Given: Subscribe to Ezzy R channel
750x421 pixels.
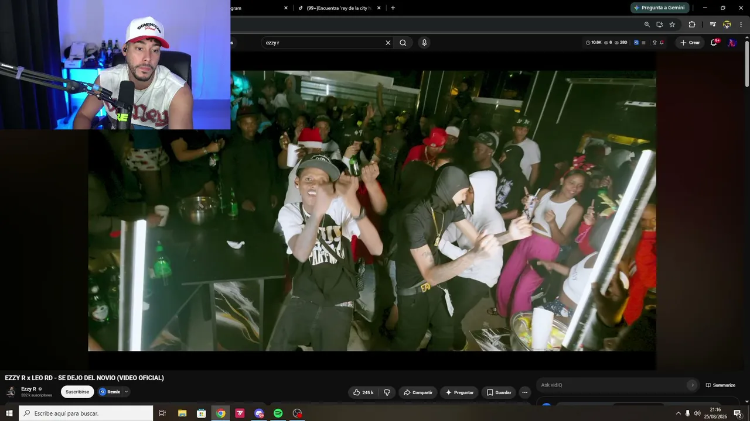Looking at the screenshot, I should tap(77, 392).
